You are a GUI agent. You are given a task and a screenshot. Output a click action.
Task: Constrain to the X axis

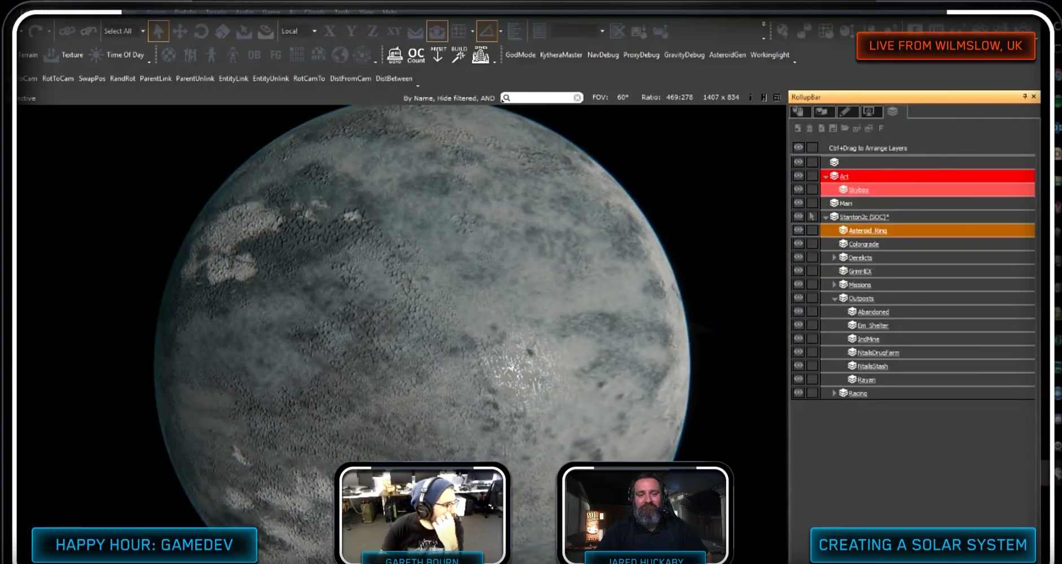(330, 31)
